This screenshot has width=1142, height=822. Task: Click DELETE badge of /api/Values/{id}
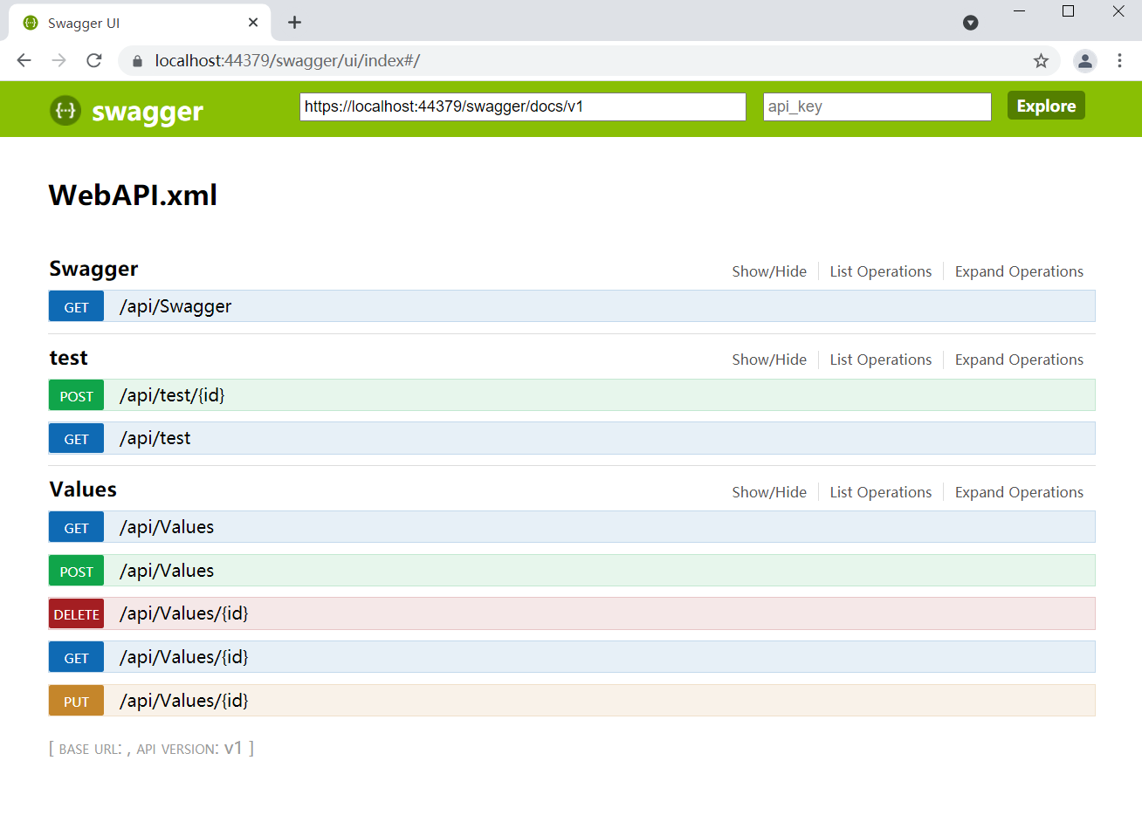[77, 614]
